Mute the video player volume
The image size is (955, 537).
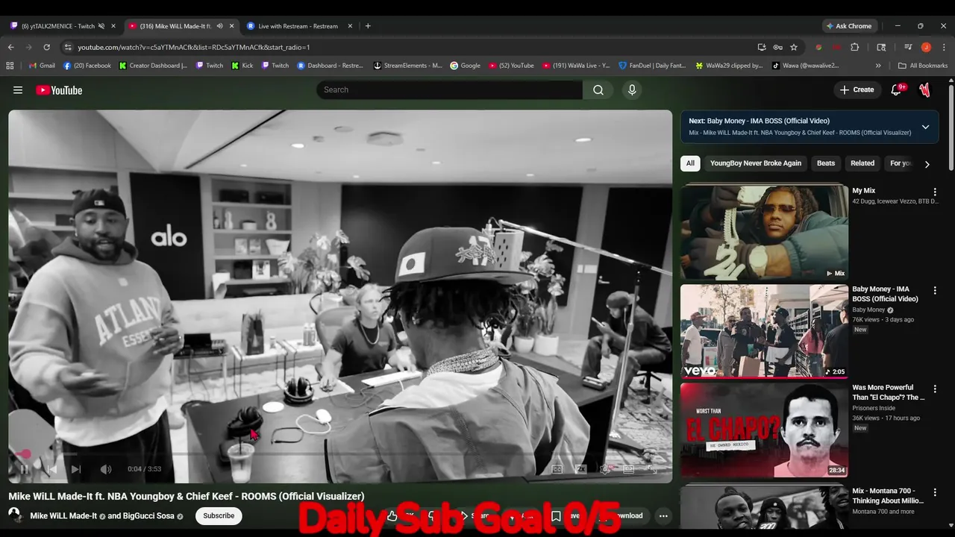(106, 469)
